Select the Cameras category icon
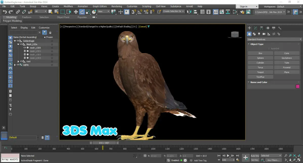The height and width of the screenshot is (163, 303). pyautogui.click(x=264, y=34)
